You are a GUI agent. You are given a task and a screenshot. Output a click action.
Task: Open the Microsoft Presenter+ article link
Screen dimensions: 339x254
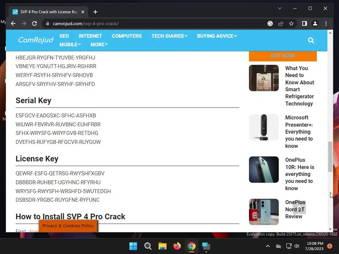pyautogui.click(x=299, y=132)
